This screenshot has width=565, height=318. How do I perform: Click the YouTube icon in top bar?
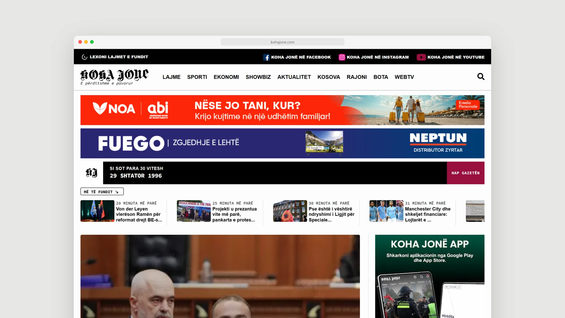pos(421,57)
